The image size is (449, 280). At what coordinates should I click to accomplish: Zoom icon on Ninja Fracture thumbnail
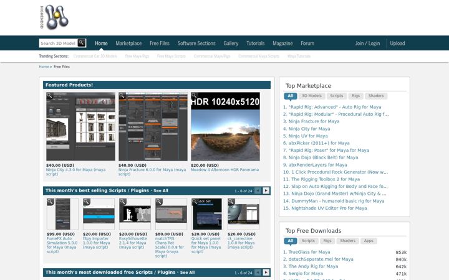tap(122, 96)
